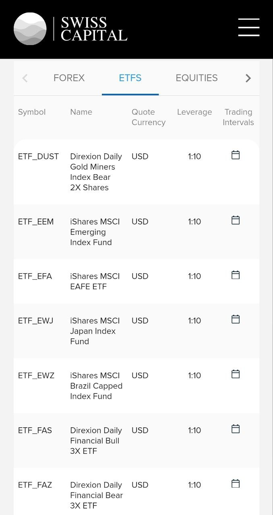Show trading intervals calendar for ETF_EFA

tap(236, 275)
